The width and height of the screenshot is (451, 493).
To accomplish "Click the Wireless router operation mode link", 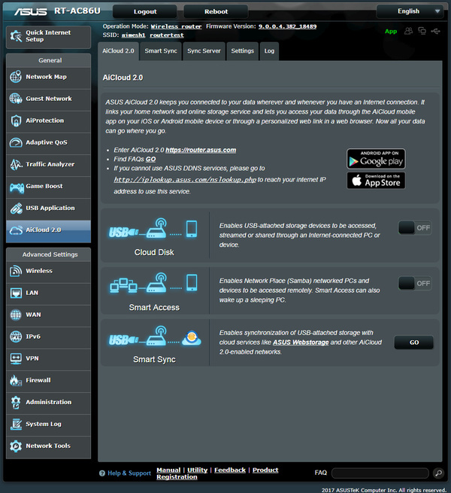I will coord(176,26).
